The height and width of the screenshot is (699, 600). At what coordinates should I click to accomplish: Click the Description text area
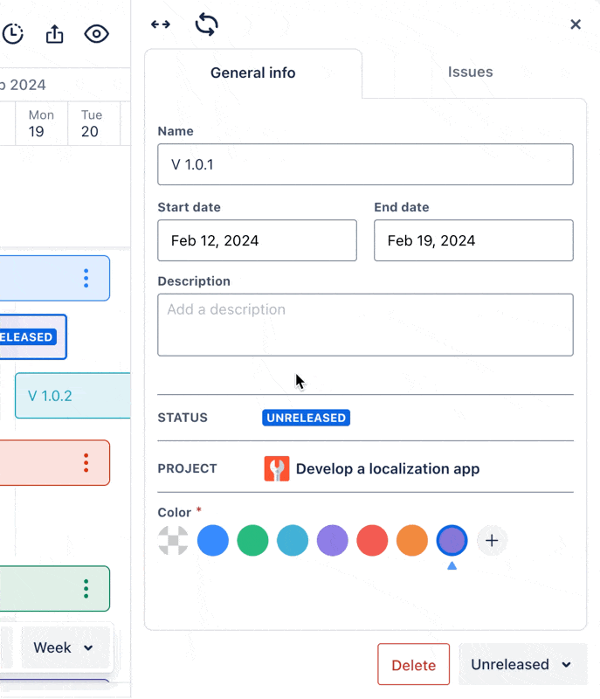(365, 325)
